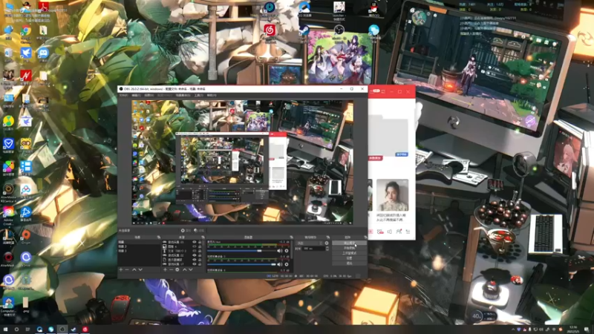Toggle the eye on the source numbered 17

[x=195, y=264]
